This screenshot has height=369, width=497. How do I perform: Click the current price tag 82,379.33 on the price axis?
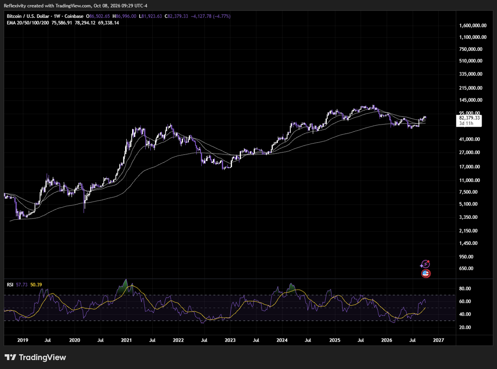tap(470, 118)
